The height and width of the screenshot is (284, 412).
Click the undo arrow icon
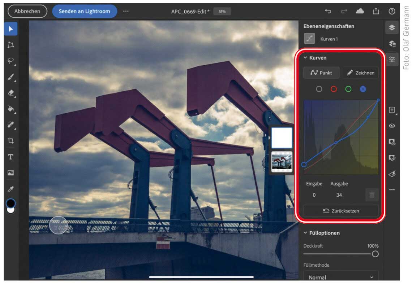328,11
